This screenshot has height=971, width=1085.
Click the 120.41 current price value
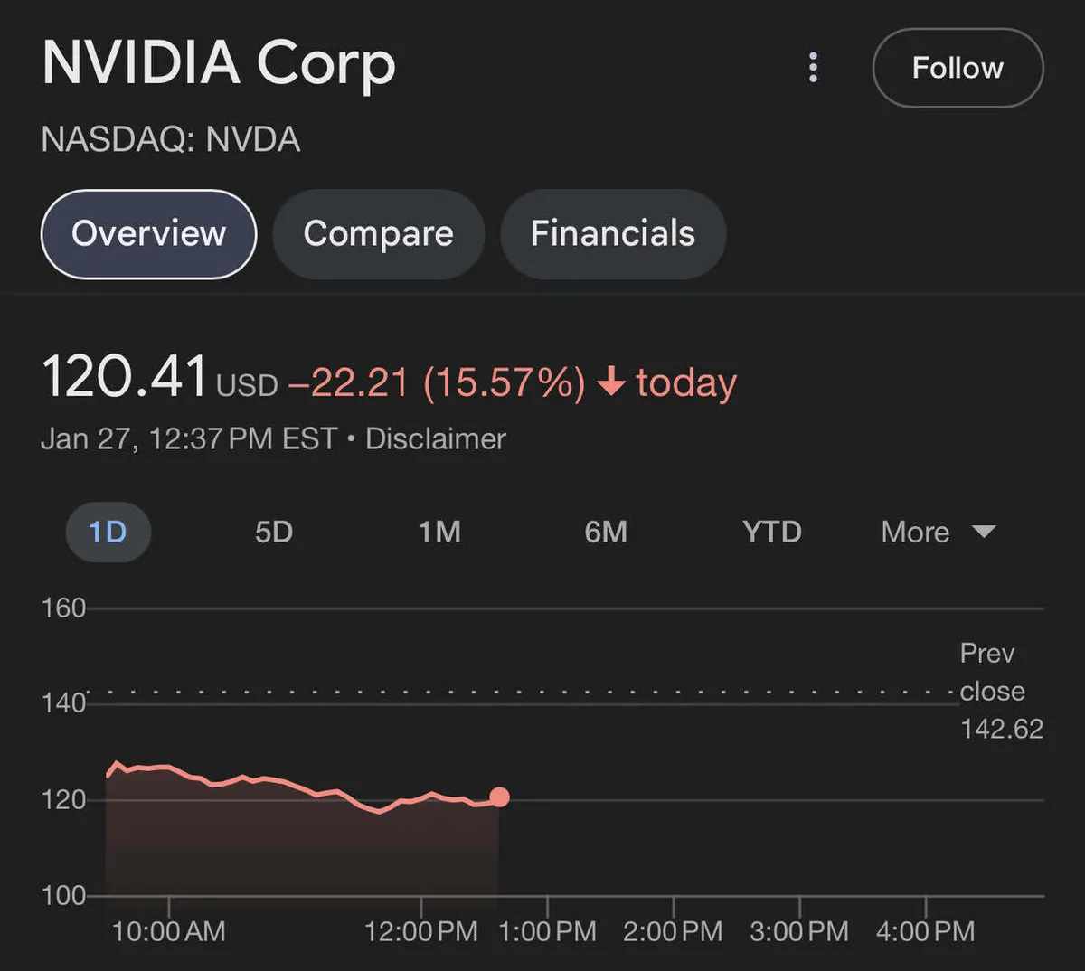(x=125, y=377)
